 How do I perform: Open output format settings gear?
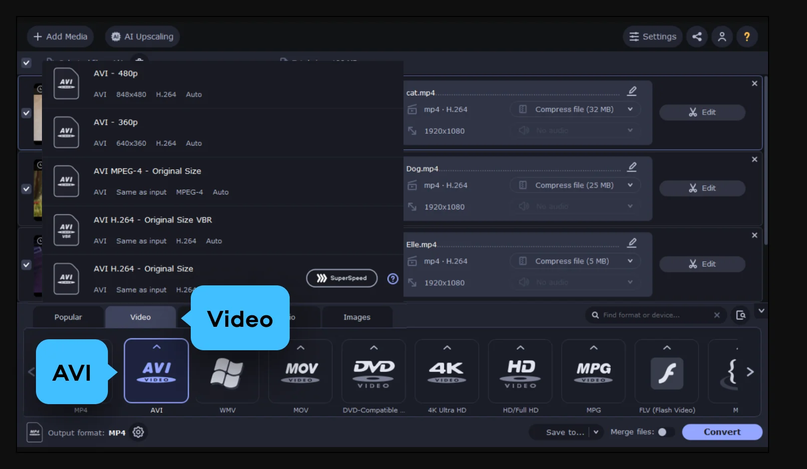tap(138, 432)
